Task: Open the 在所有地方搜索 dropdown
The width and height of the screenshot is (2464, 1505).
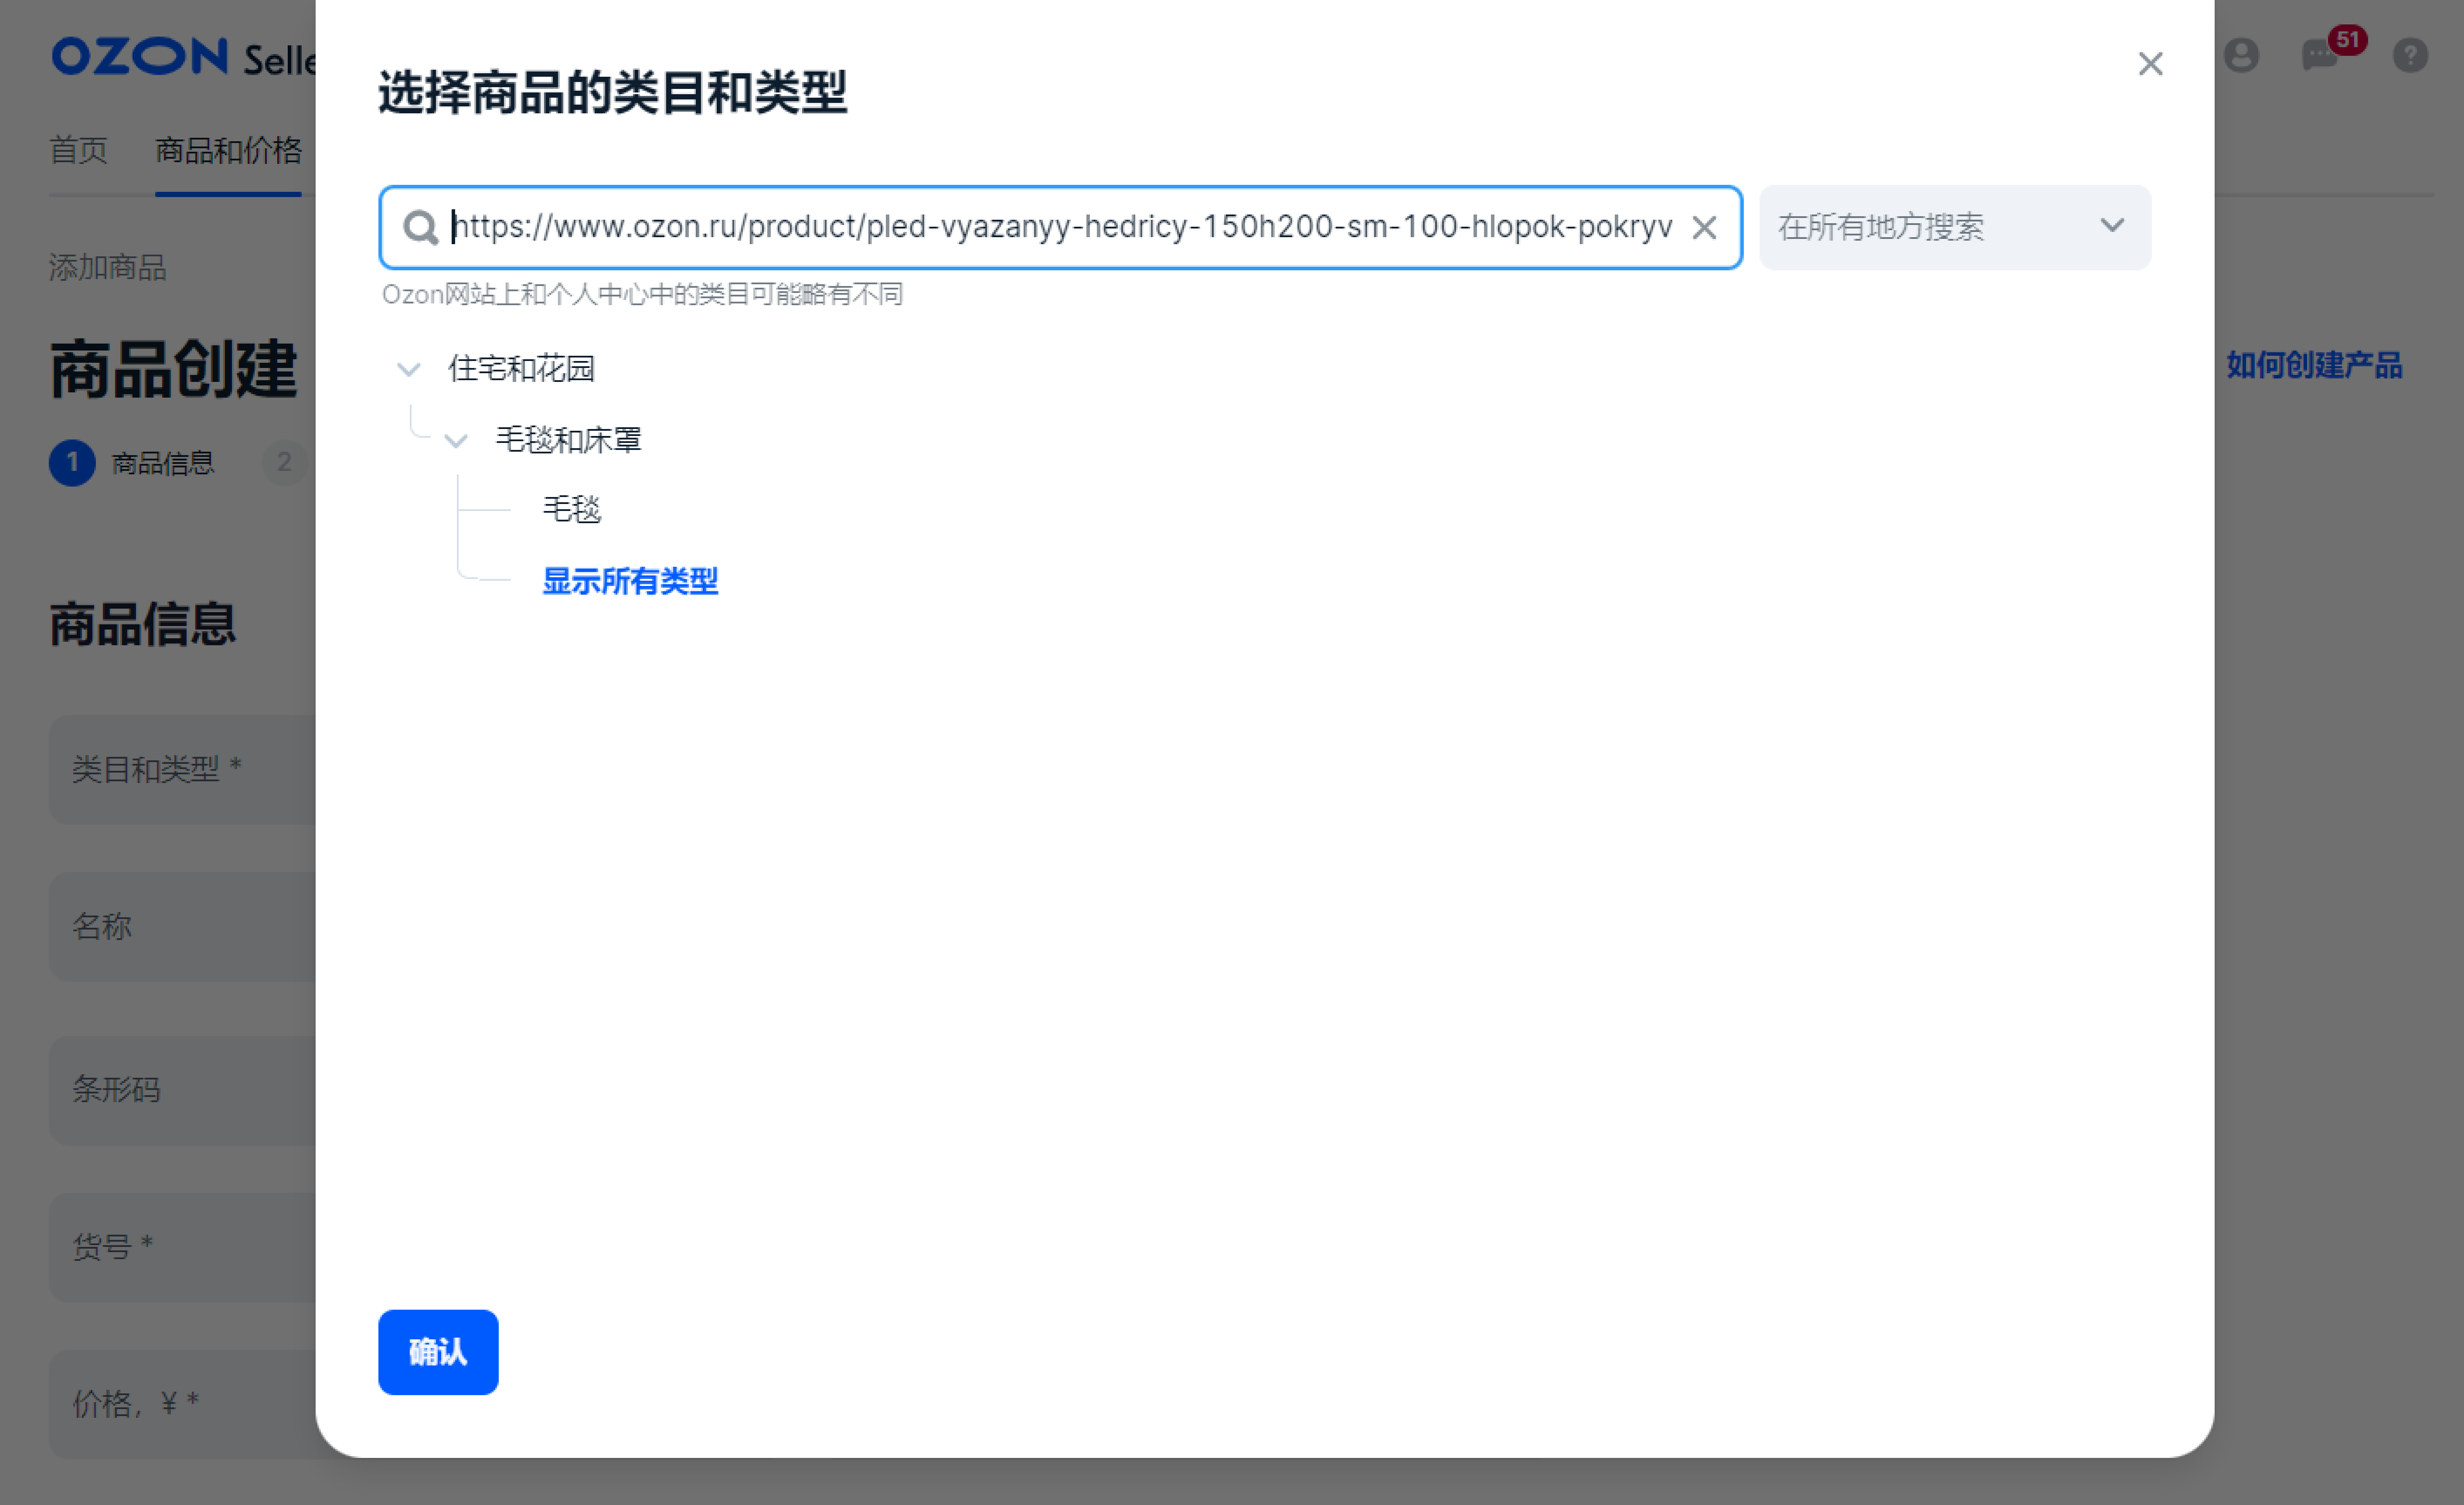Action: click(1954, 227)
